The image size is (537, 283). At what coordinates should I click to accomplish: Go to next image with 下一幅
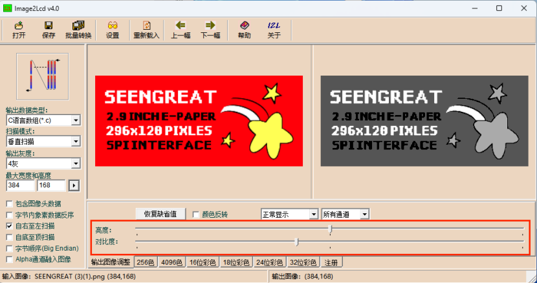pyautogui.click(x=210, y=30)
